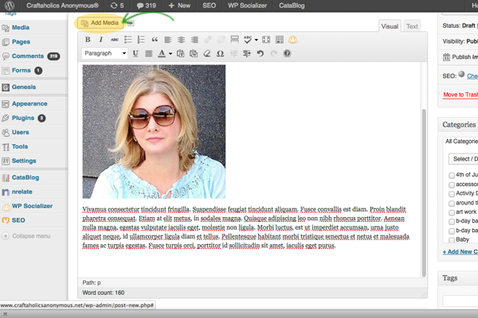Expand the text color picker arrow
Image resolution: width=478 pixels, height=318 pixels.
(170, 54)
